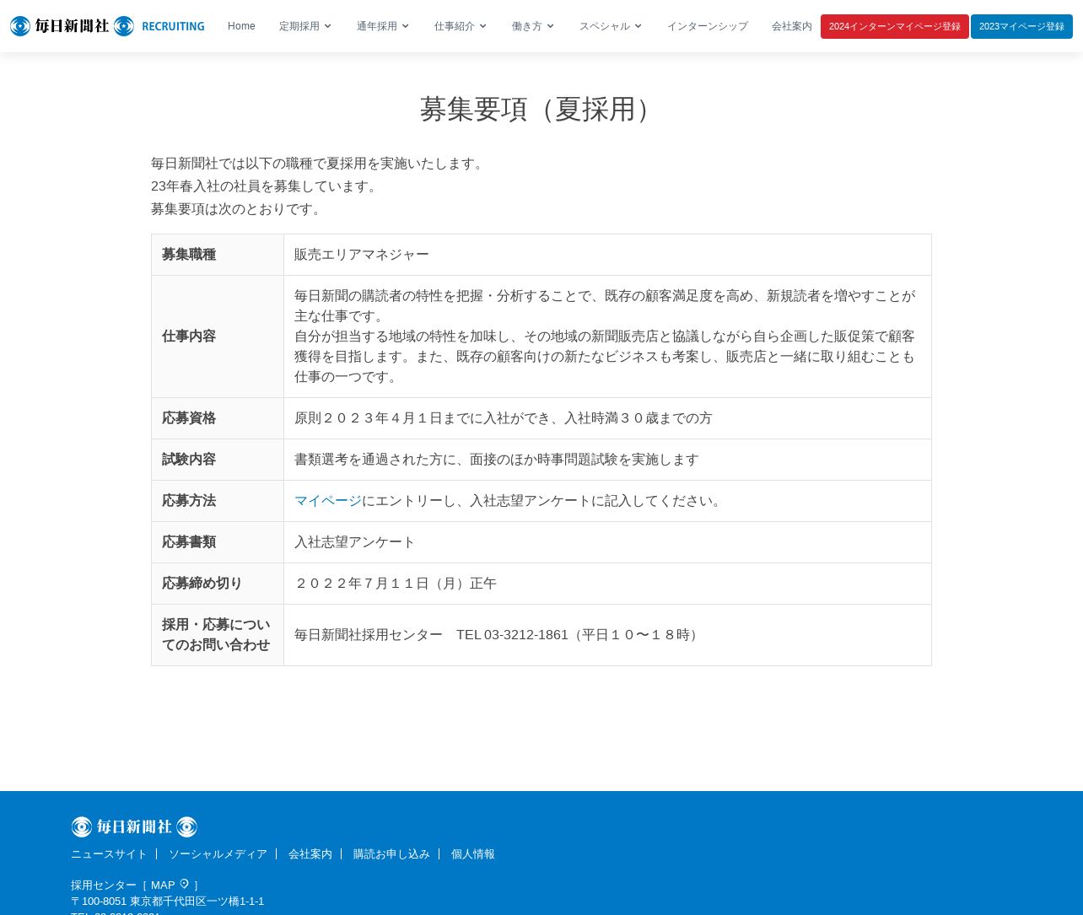Click the 試験内容 row header
Screen dimensions: 1083x915
218,460
